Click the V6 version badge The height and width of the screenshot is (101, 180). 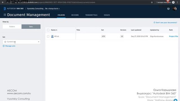(122, 36)
